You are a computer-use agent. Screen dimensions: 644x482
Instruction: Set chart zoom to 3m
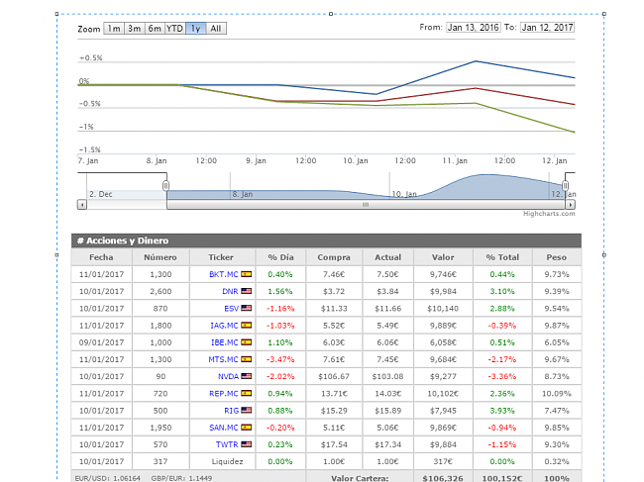point(135,29)
